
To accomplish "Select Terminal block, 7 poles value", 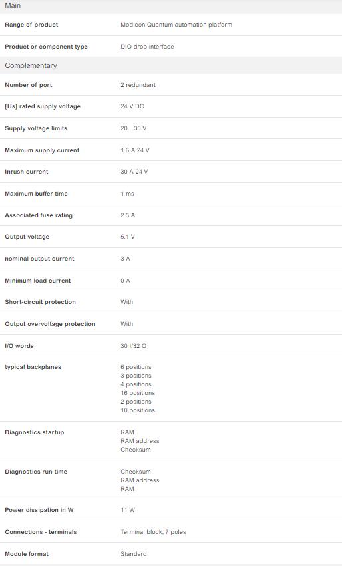I will [153, 532].
